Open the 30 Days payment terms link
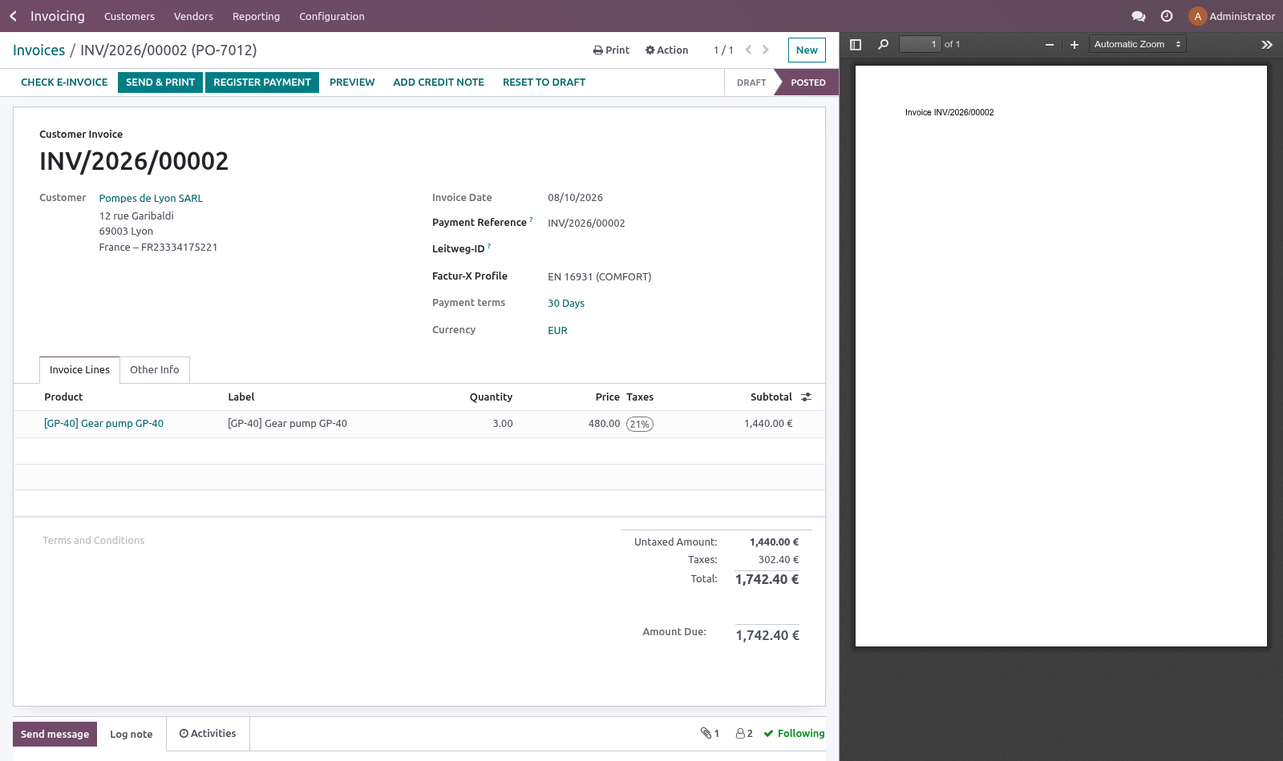 pos(566,304)
